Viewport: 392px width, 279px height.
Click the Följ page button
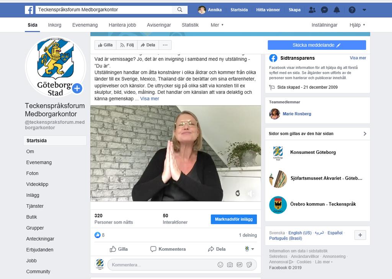tap(127, 45)
